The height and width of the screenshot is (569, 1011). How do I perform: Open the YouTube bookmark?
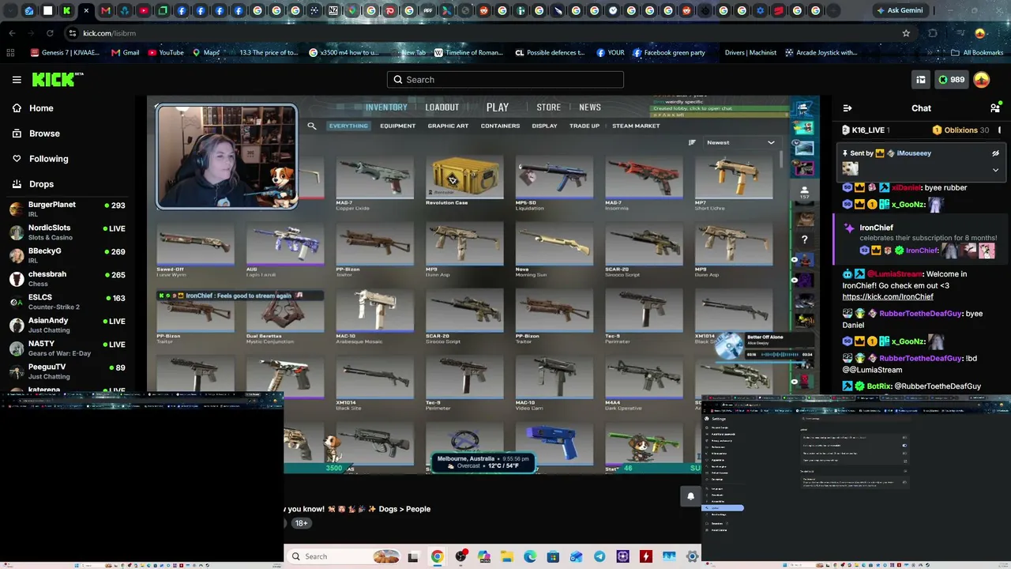click(x=166, y=53)
